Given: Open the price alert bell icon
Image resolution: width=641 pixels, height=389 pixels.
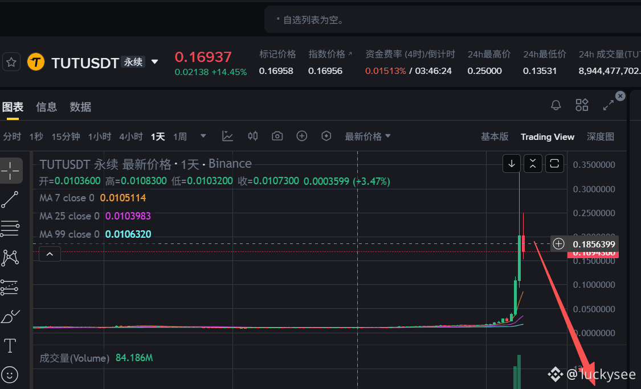Looking at the screenshot, I should (556, 105).
